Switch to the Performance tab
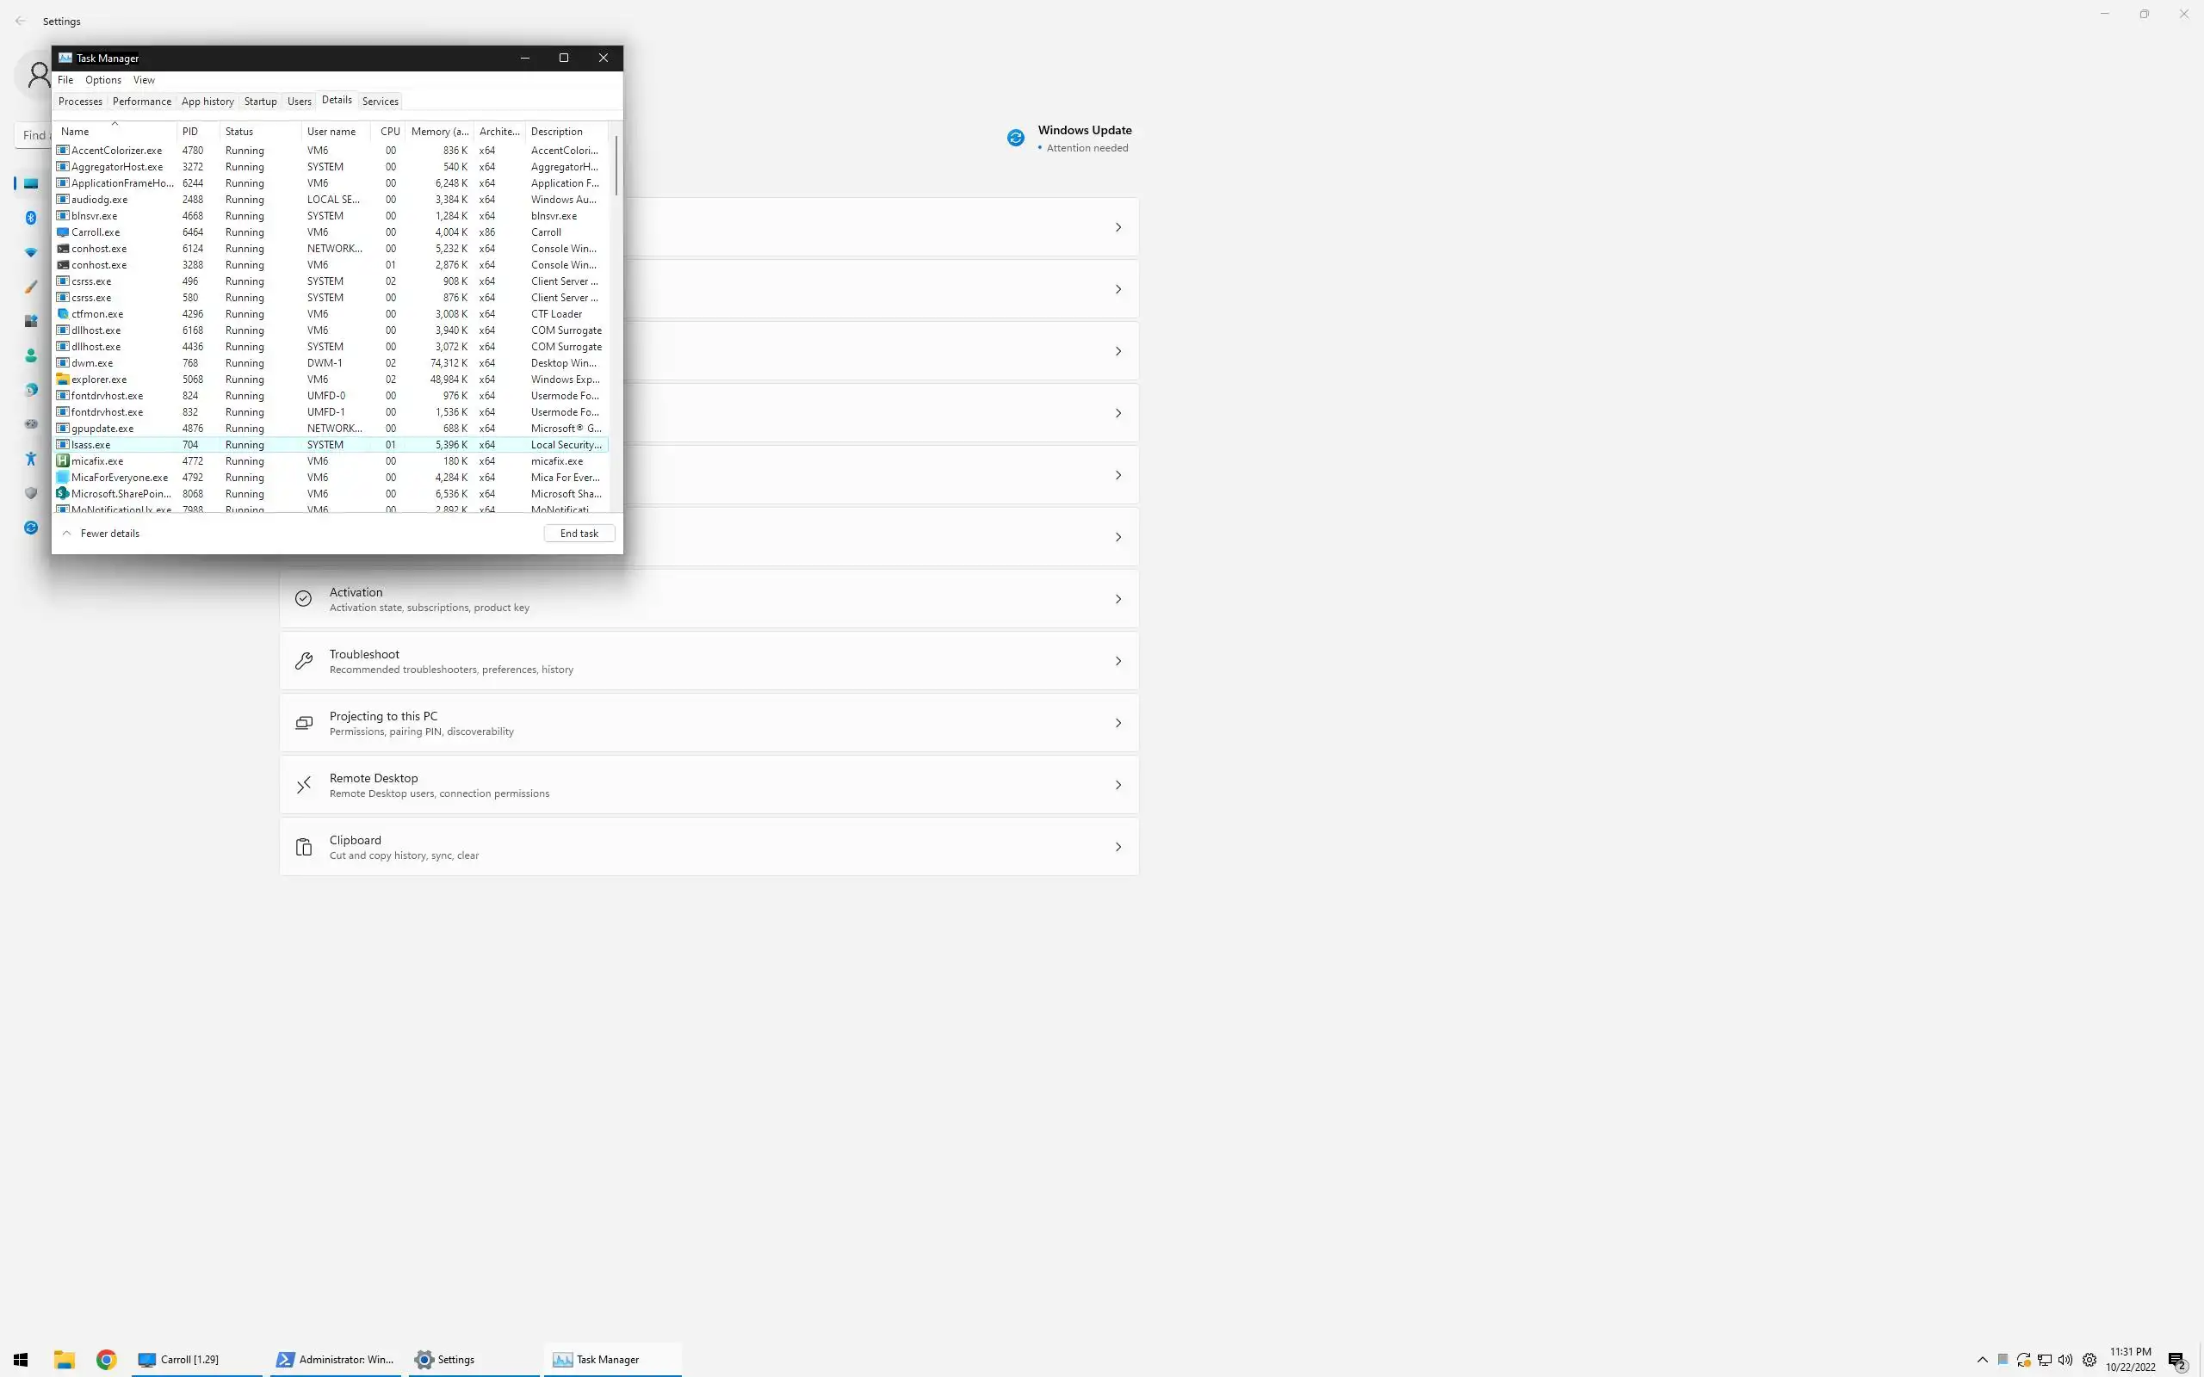2204x1377 pixels. coord(141,101)
